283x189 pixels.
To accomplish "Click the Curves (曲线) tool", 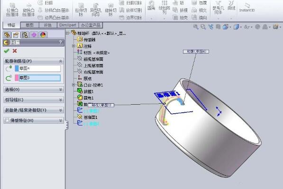I will coord(231,6).
